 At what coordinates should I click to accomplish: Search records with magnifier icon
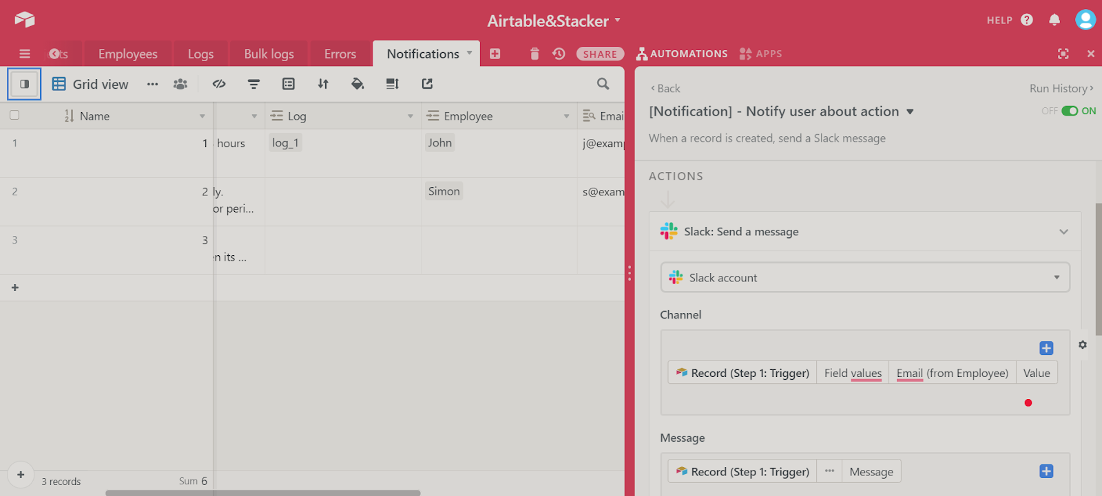pos(603,84)
